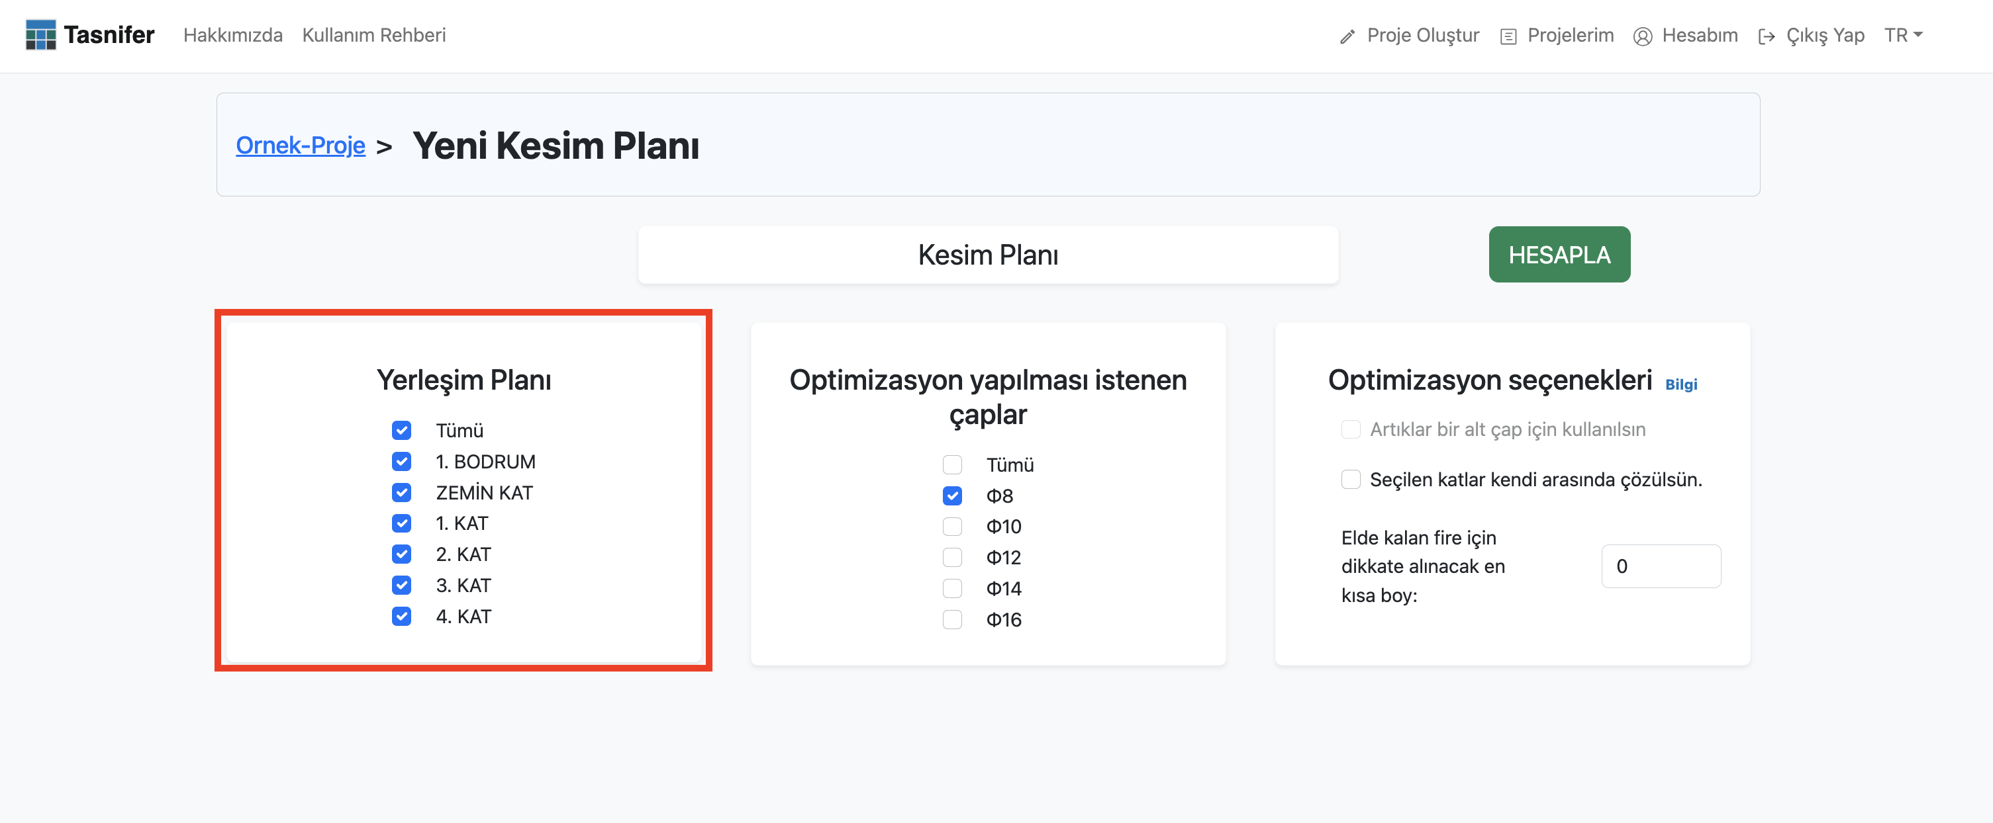Screen dimensions: 1993x823
Task: Open Projelerim from navbar
Action: 1570,36
